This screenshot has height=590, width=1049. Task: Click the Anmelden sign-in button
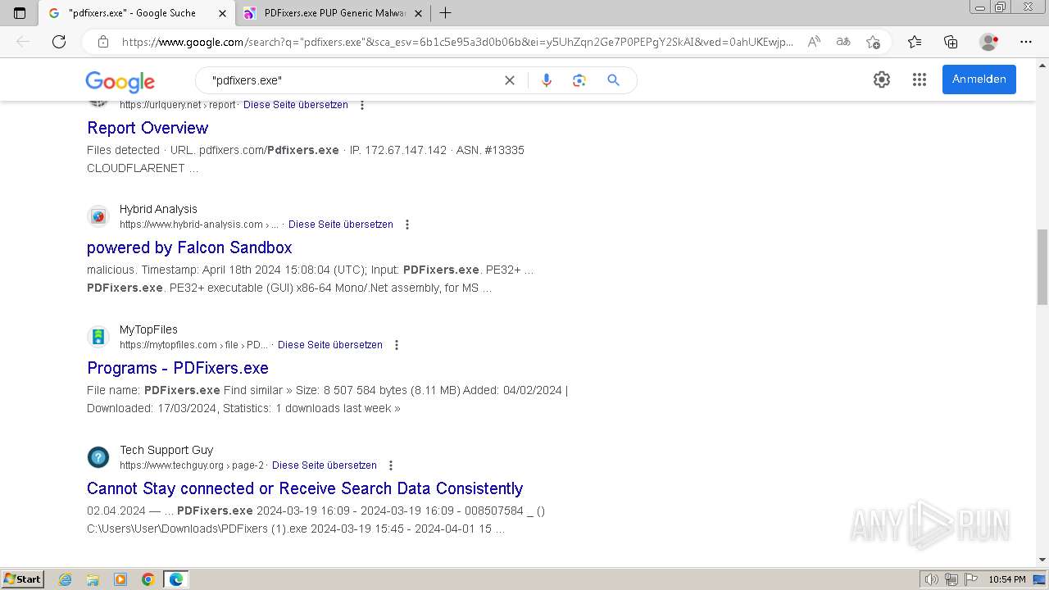(x=979, y=79)
